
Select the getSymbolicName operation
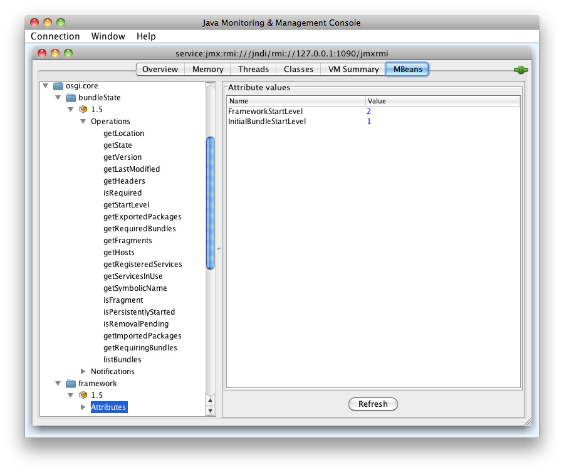point(135,288)
